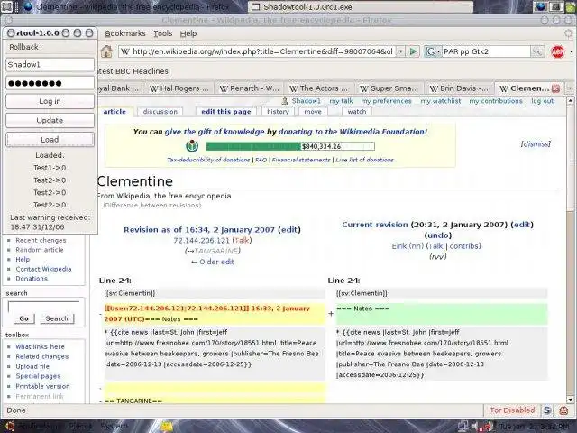Click the page scrollbar down arrow

point(570,400)
